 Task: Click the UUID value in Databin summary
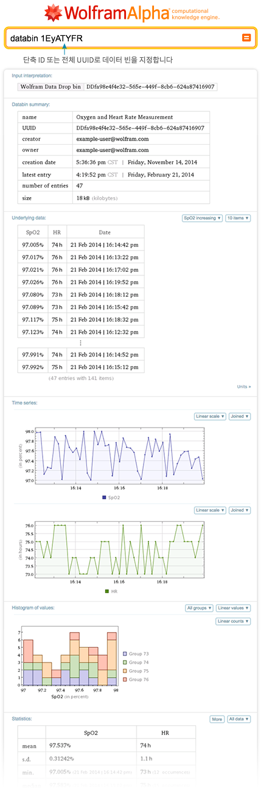(x=140, y=128)
